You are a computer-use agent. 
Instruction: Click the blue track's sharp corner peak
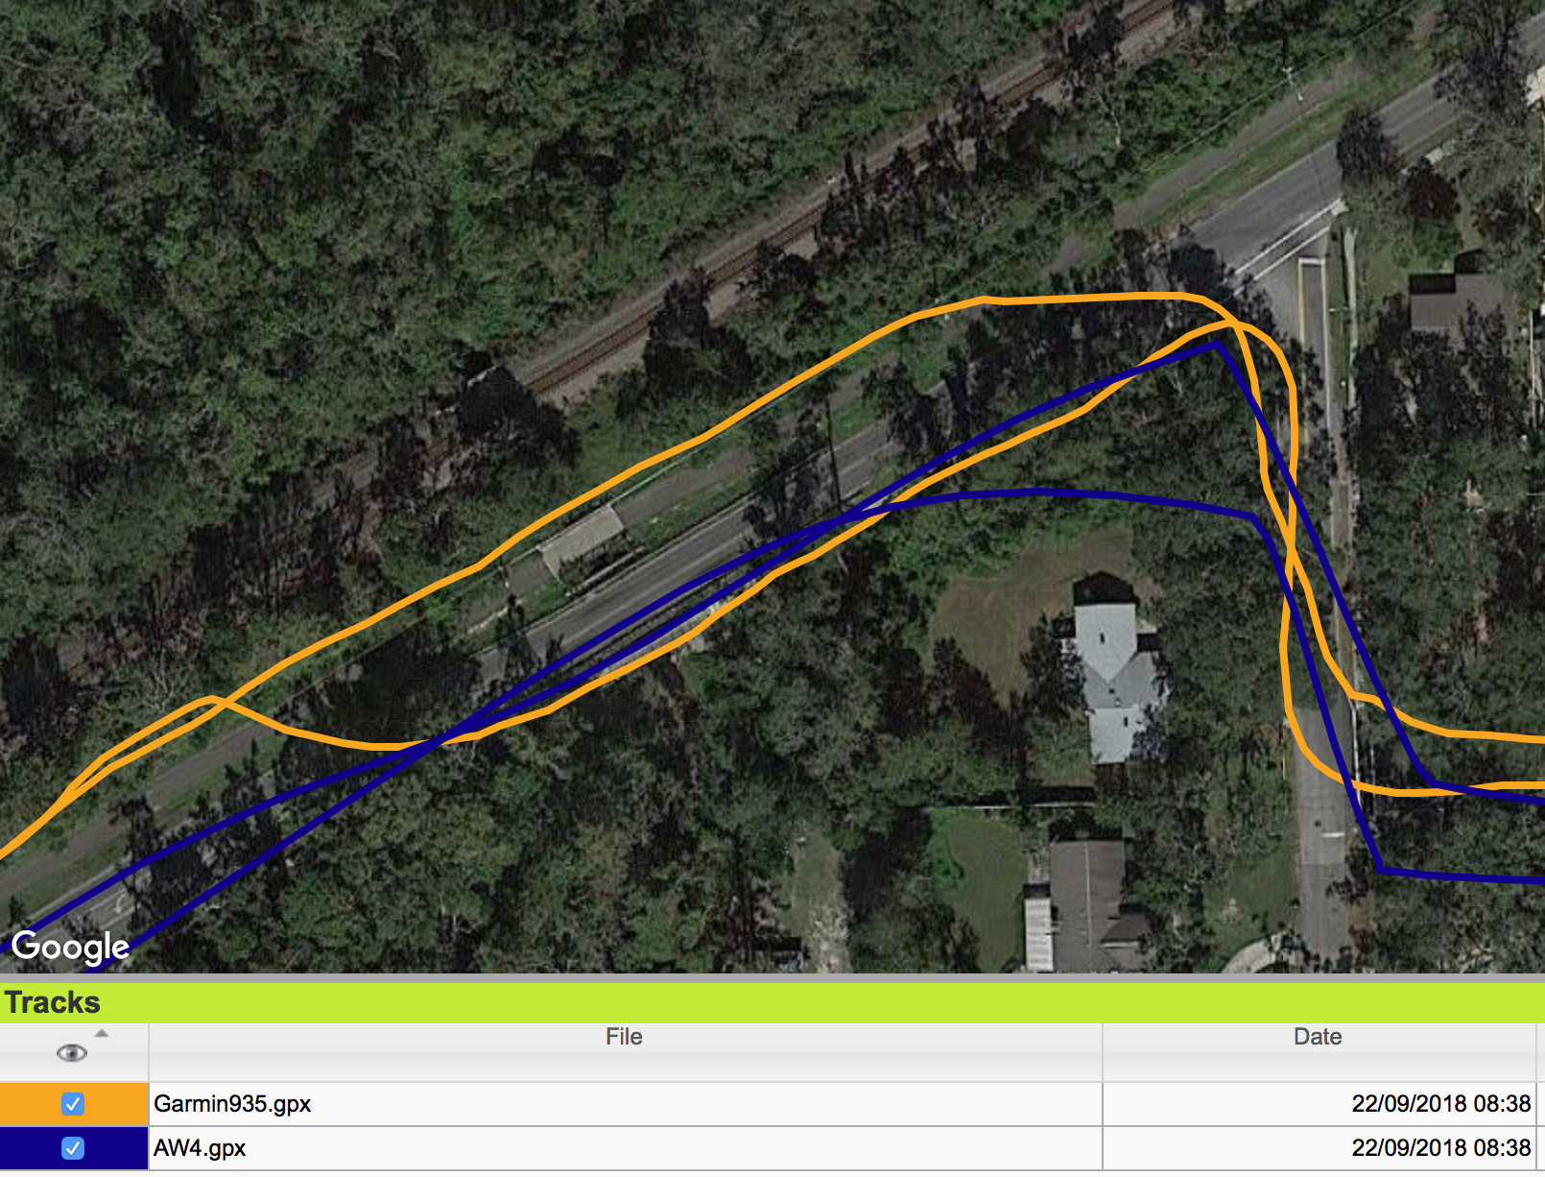pos(1218,346)
